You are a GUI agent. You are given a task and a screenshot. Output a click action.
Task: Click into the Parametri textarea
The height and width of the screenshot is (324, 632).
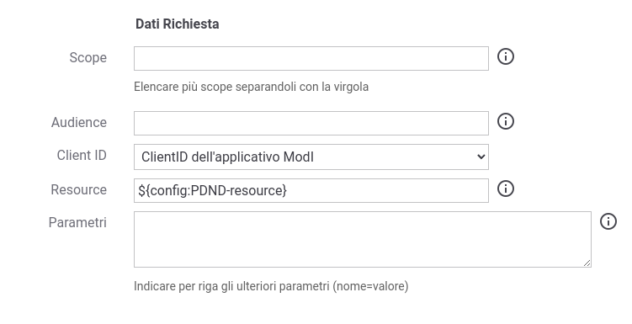[x=363, y=239]
